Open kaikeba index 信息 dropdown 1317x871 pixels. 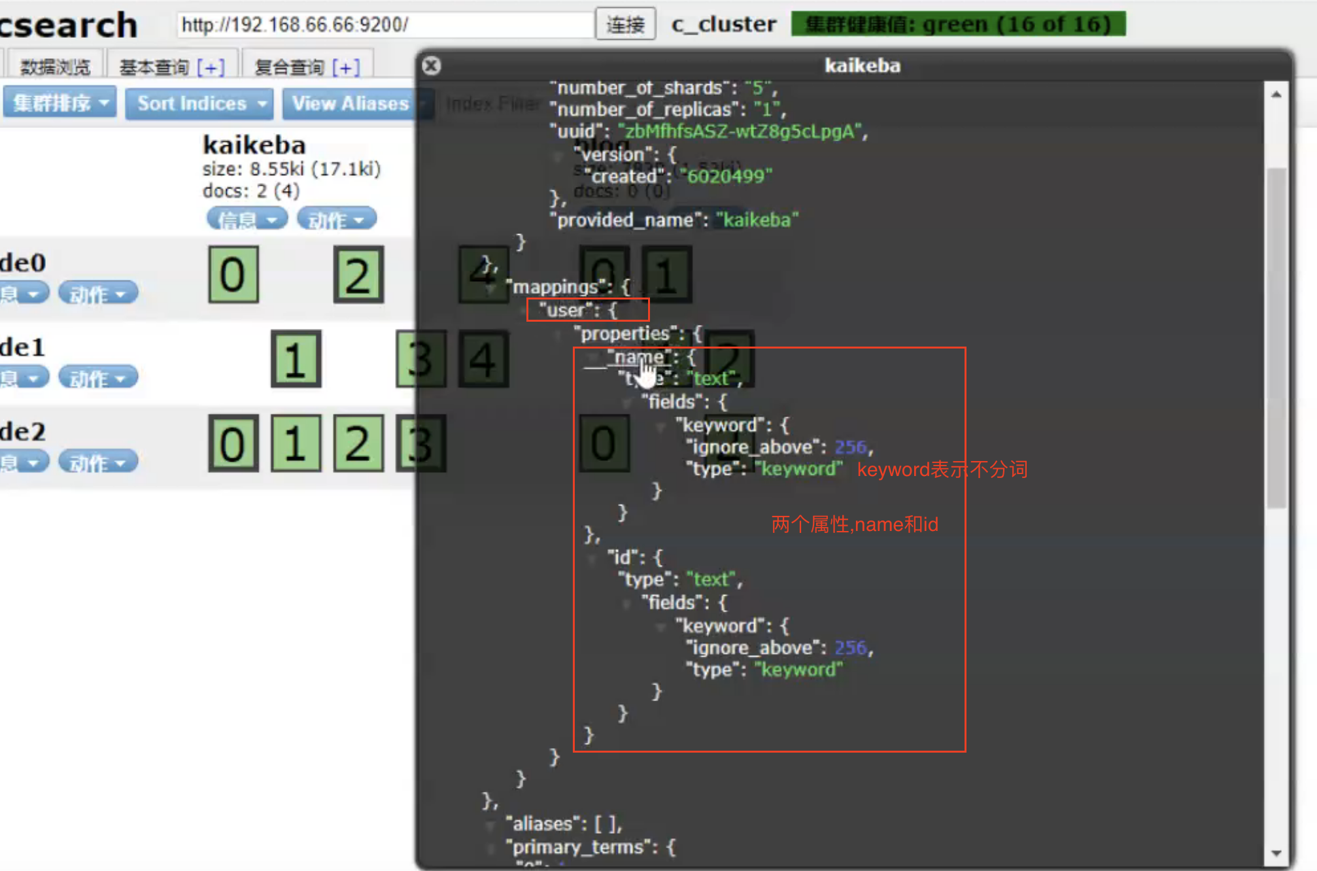(247, 219)
